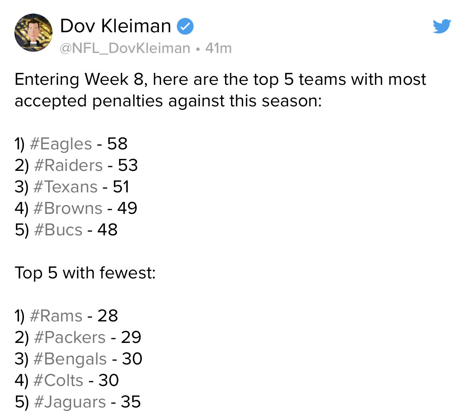Viewport: 466px width, 419px height.
Task: Open the Dov Kleiman display name
Action: (x=116, y=26)
